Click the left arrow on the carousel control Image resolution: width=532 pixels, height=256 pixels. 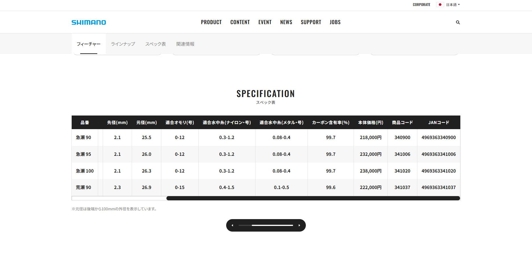tap(232, 225)
